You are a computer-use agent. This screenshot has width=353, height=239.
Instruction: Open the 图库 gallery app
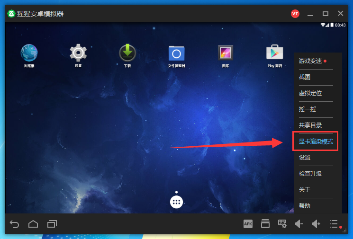click(226, 53)
